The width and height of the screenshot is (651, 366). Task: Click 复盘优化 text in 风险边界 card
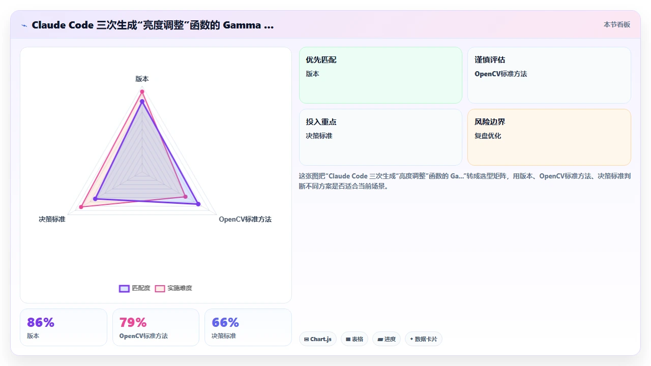[x=488, y=136]
